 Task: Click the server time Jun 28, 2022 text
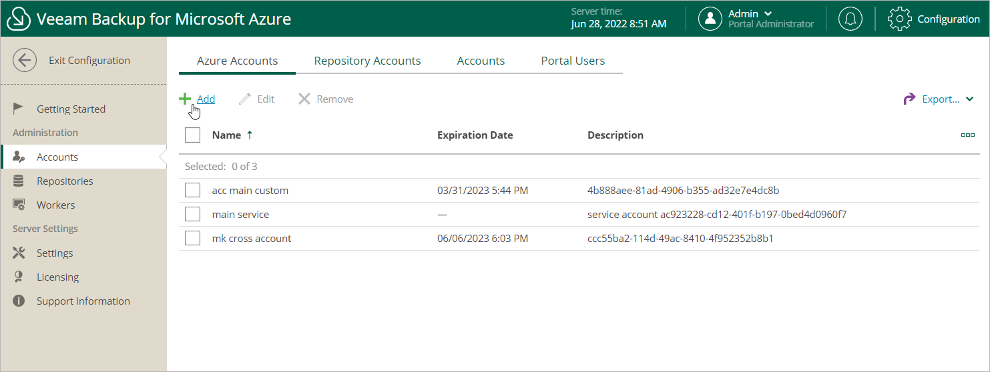[619, 24]
